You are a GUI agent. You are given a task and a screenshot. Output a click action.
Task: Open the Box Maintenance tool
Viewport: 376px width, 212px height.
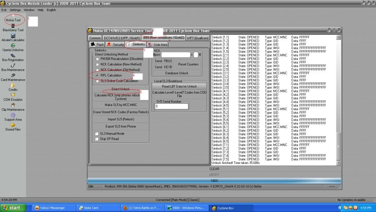click(13, 67)
